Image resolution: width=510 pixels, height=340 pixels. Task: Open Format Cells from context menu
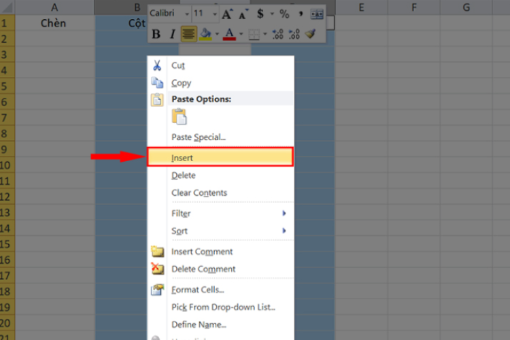click(220, 290)
